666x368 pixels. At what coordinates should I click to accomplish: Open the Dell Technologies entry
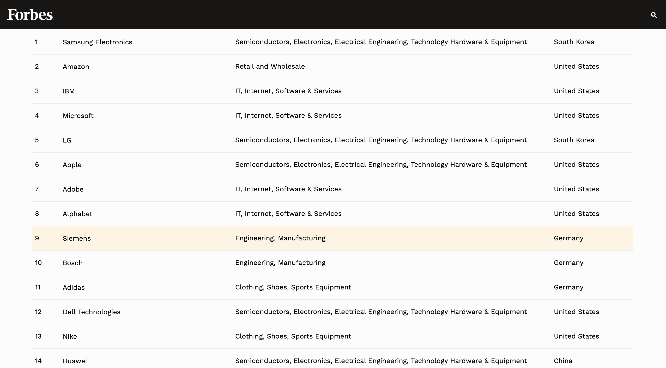coord(91,312)
